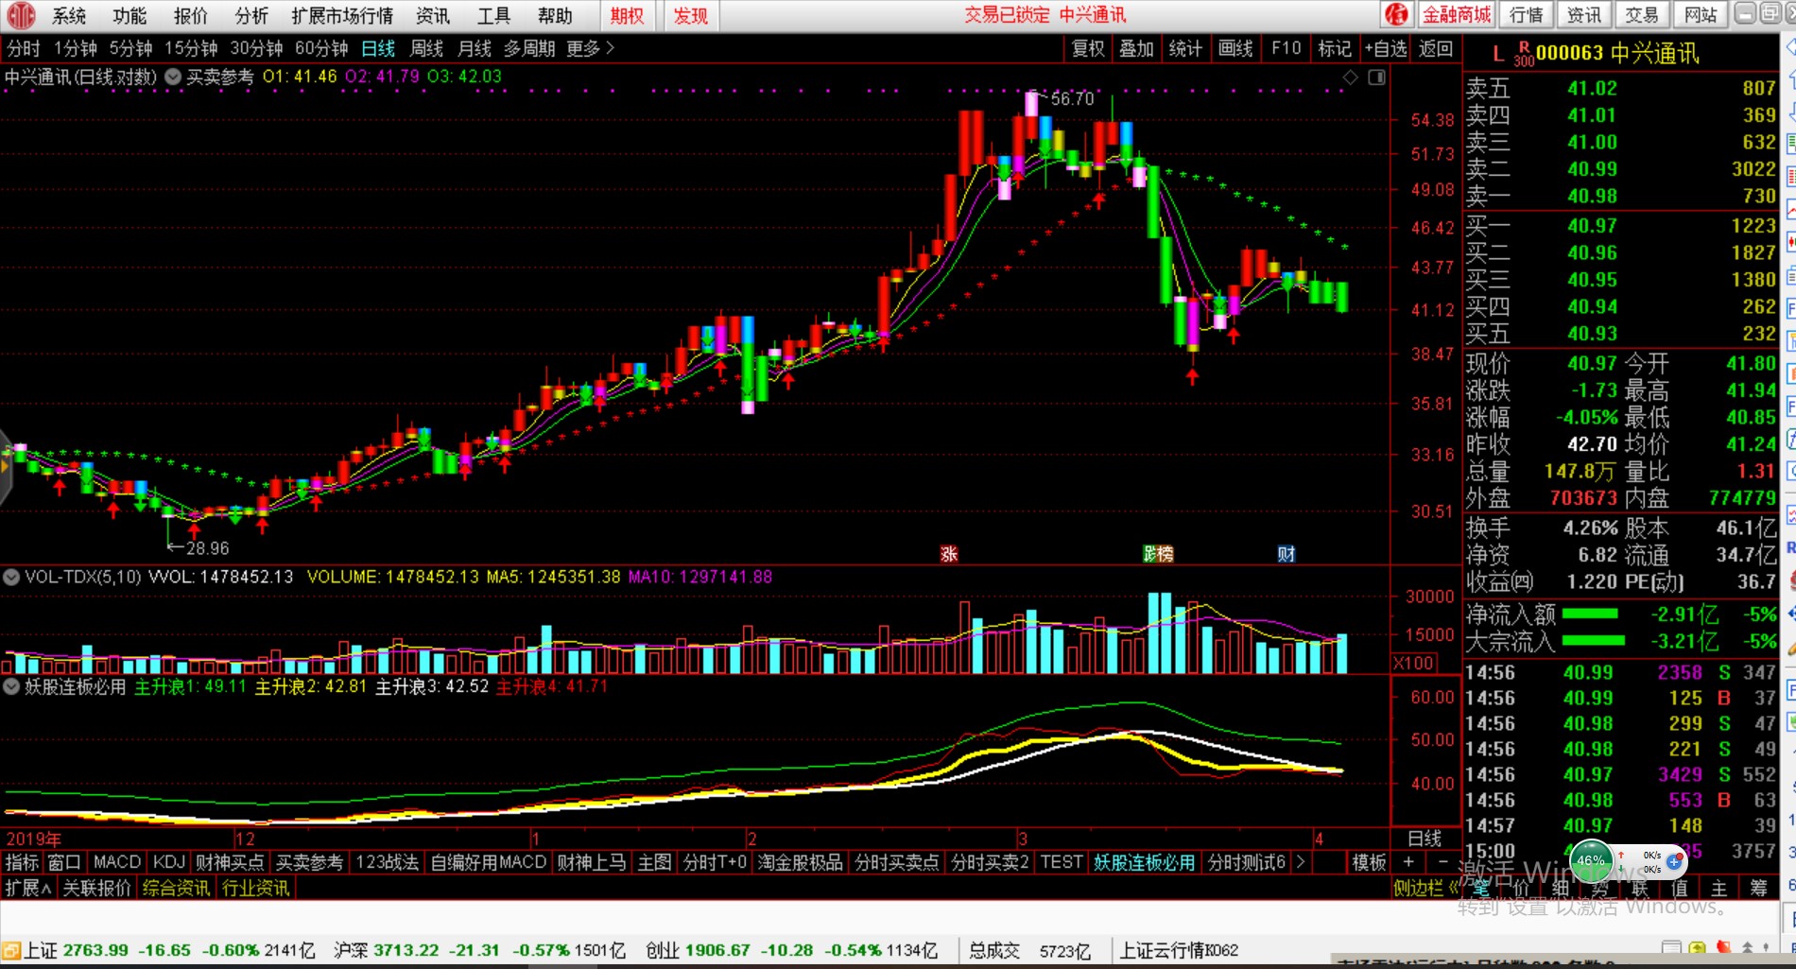1796x969 pixels.
Task: Click the double up-arrow status bar icon
Action: pyautogui.click(x=1748, y=948)
